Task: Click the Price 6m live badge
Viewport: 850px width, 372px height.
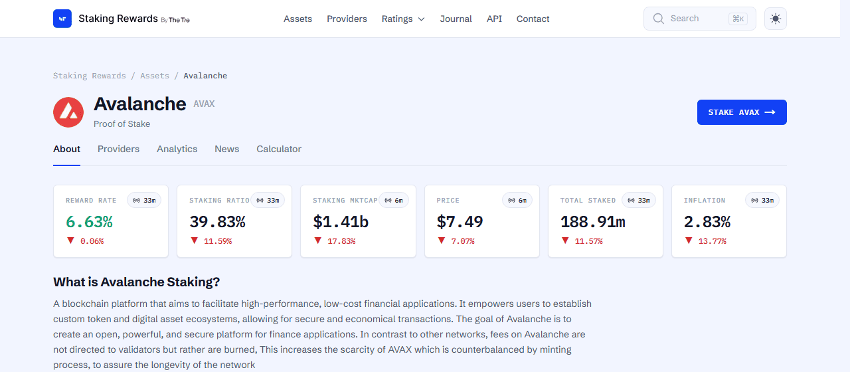Action: tap(517, 200)
